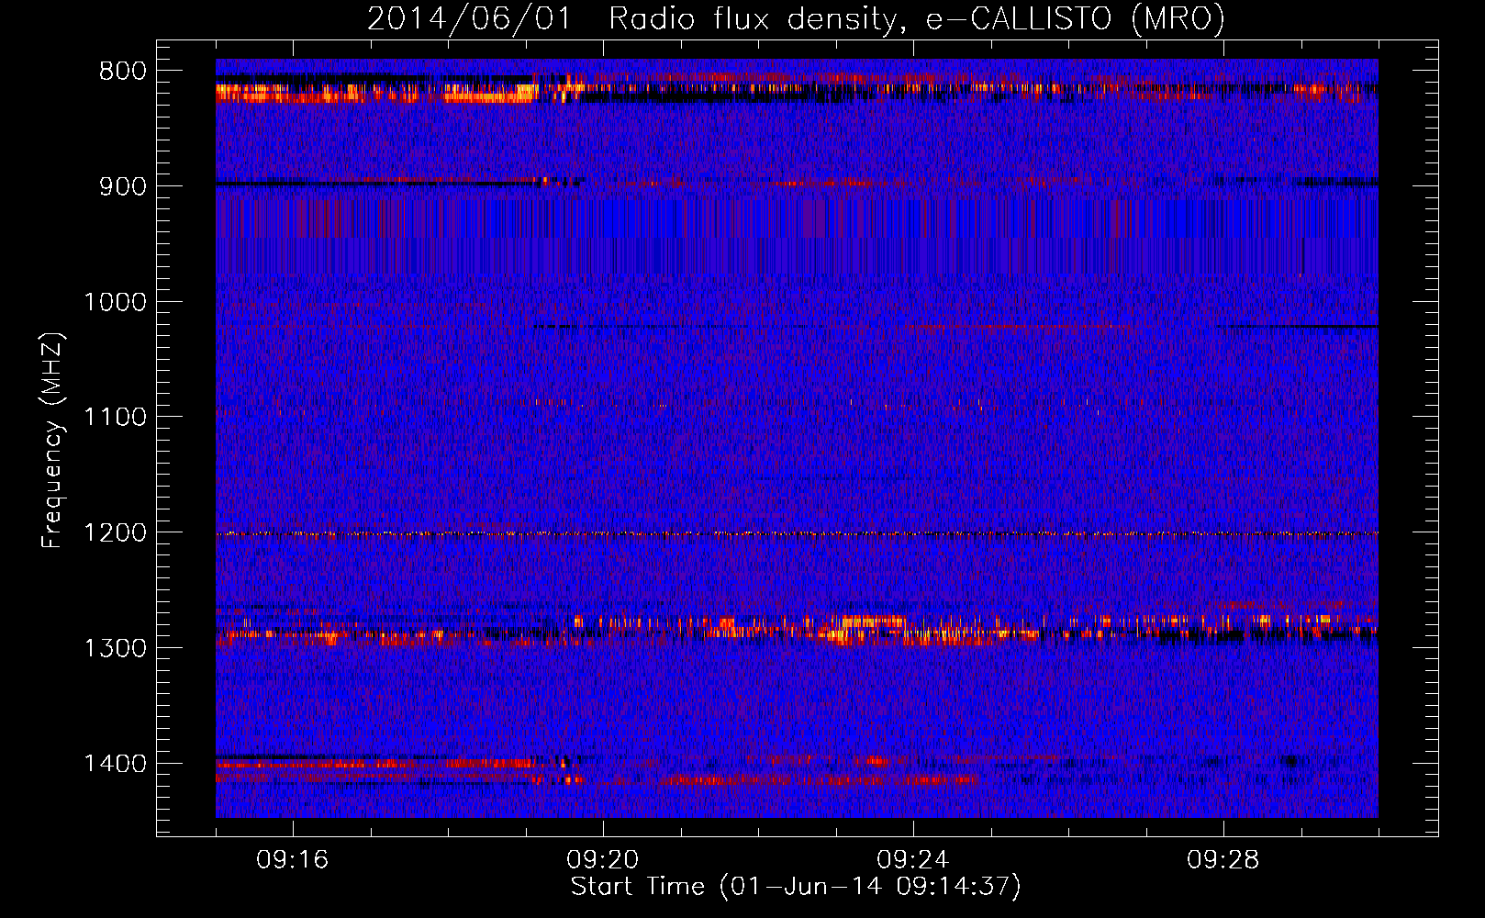Click the 09:24 time tick label
1485x918 pixels.
[913, 860]
